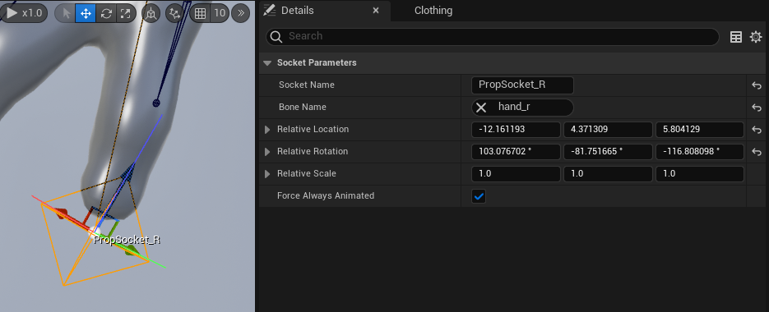Edit Relative Location Y value 4.371309
Viewport: 769px width, 312px height.
pyautogui.click(x=608, y=130)
